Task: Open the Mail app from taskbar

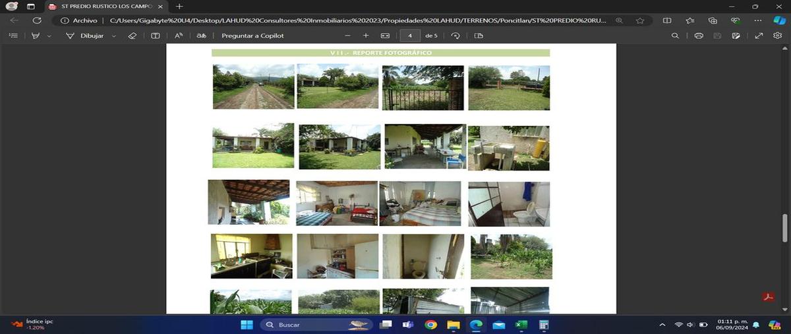Action: (x=498, y=325)
